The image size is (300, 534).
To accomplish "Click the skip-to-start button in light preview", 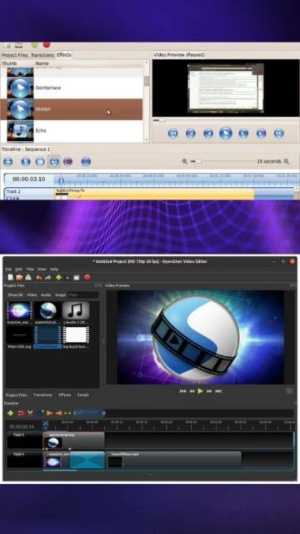I will [x=172, y=133].
